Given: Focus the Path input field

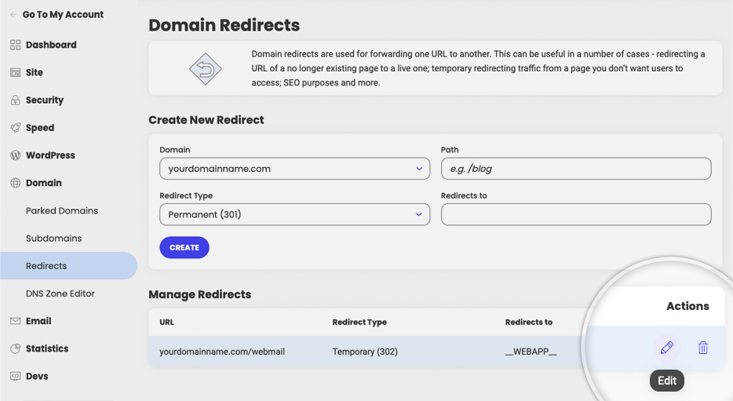Looking at the screenshot, I should pos(576,169).
